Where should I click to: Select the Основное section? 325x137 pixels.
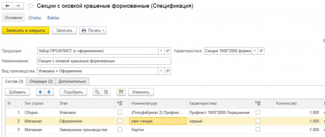pyautogui.click(x=13, y=17)
